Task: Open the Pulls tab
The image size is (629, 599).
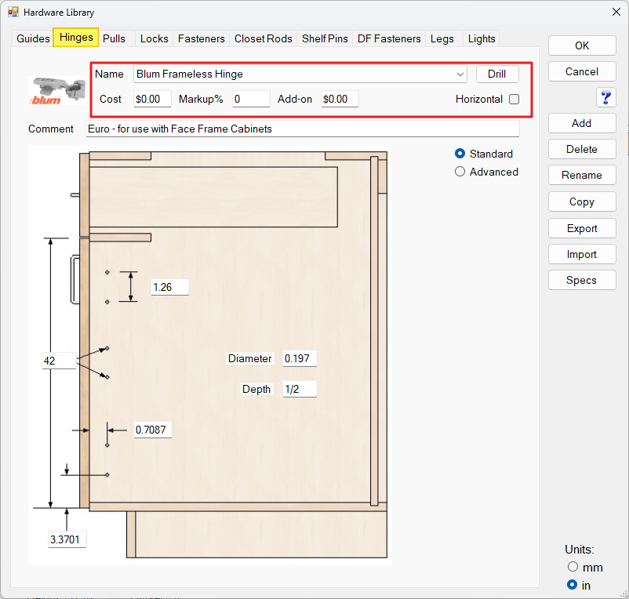Action: point(114,38)
